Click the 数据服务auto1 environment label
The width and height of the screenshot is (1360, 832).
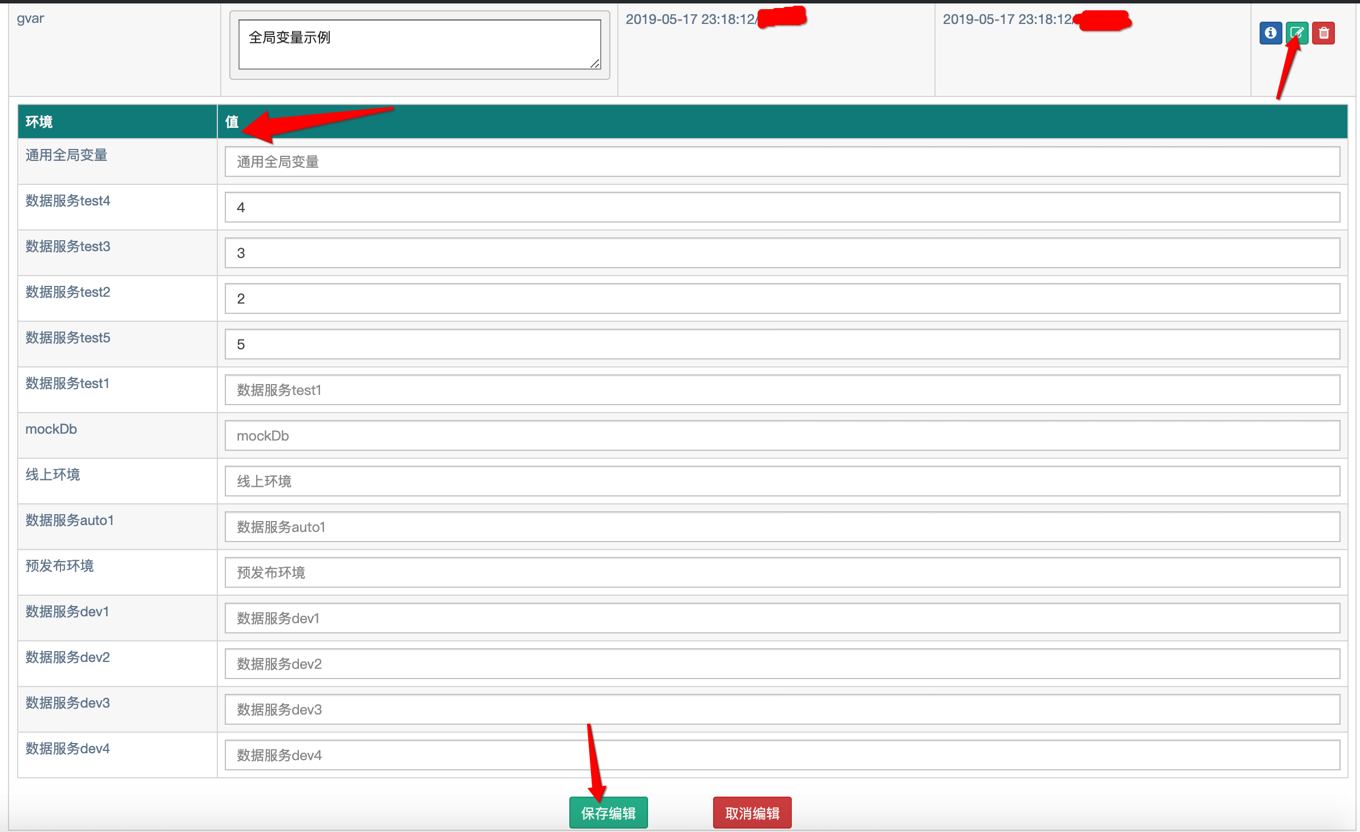click(x=69, y=520)
